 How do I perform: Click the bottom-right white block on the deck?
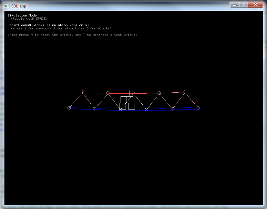coord(131,106)
